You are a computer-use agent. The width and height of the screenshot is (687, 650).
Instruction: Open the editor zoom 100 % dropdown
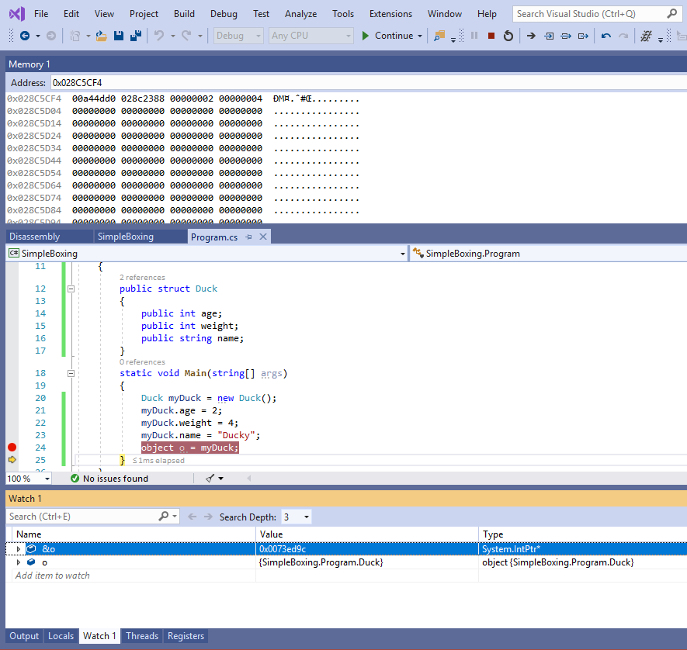[x=47, y=479]
